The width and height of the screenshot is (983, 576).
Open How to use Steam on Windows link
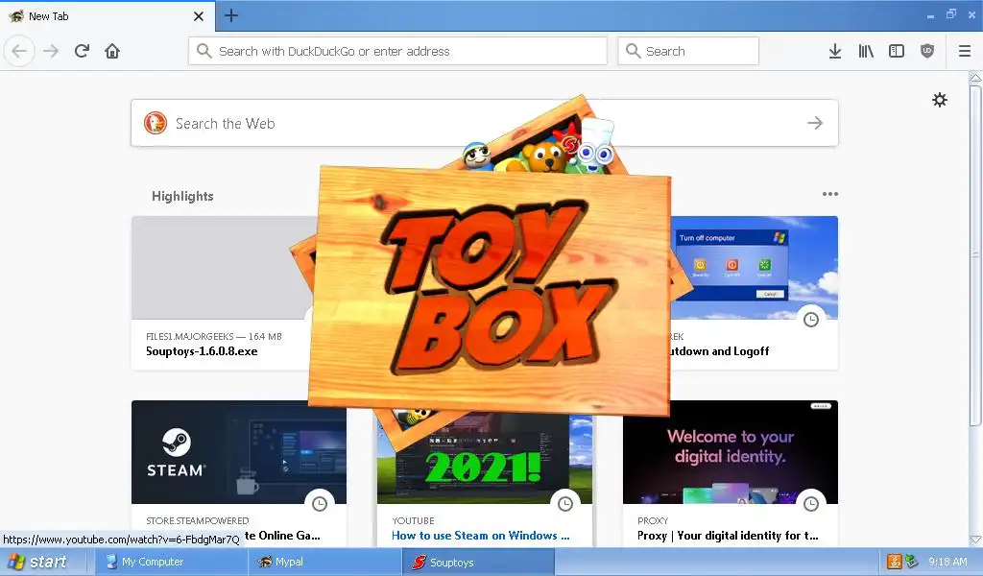click(x=480, y=536)
